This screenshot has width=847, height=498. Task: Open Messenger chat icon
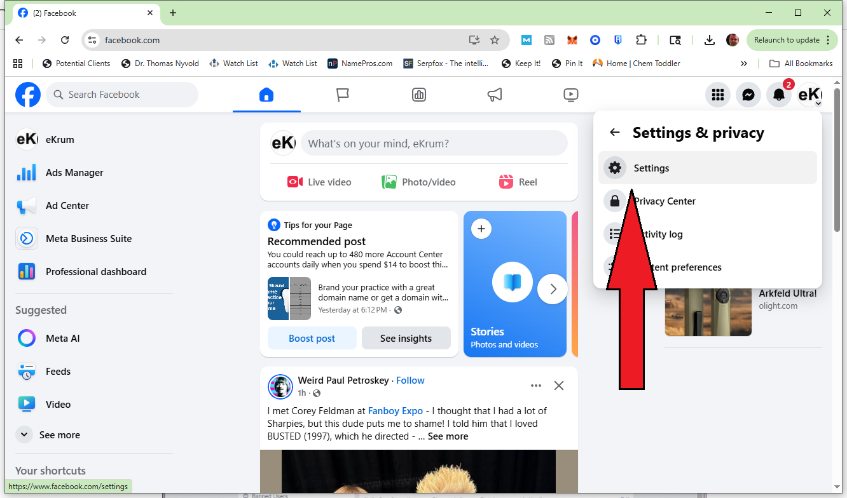point(748,95)
